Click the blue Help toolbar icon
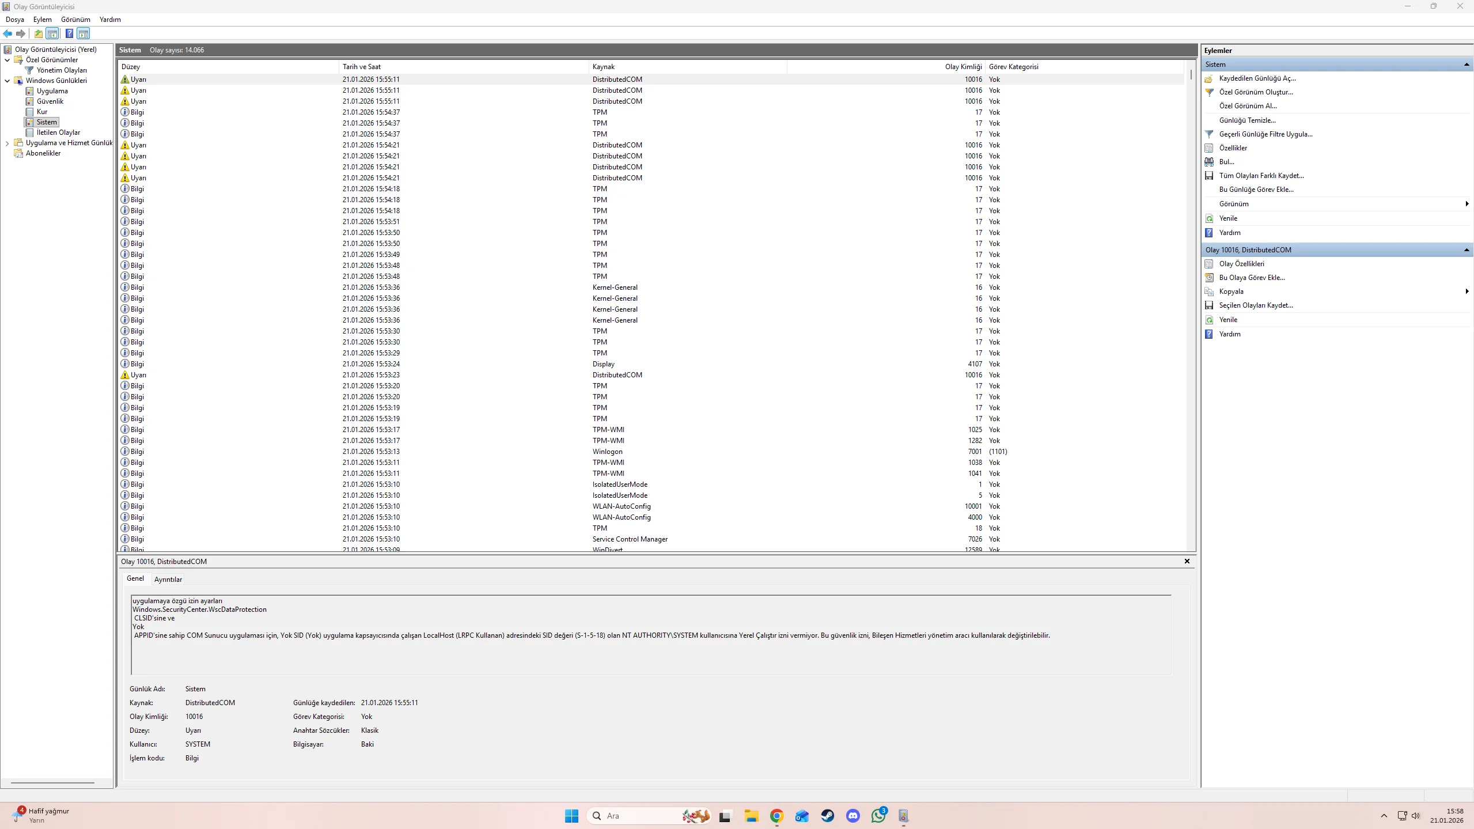The image size is (1474, 829). pyautogui.click(x=69, y=33)
